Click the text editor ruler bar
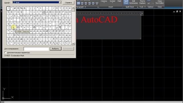Viewport: 183px width, 103px height. click(109, 13)
